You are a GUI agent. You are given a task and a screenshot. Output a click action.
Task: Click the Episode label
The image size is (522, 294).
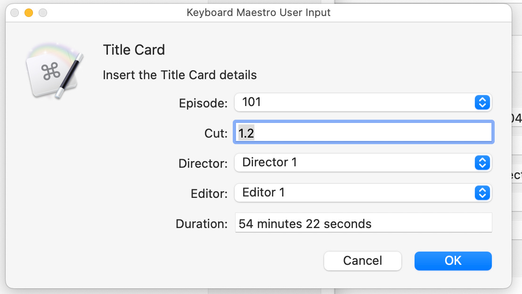coord(203,103)
